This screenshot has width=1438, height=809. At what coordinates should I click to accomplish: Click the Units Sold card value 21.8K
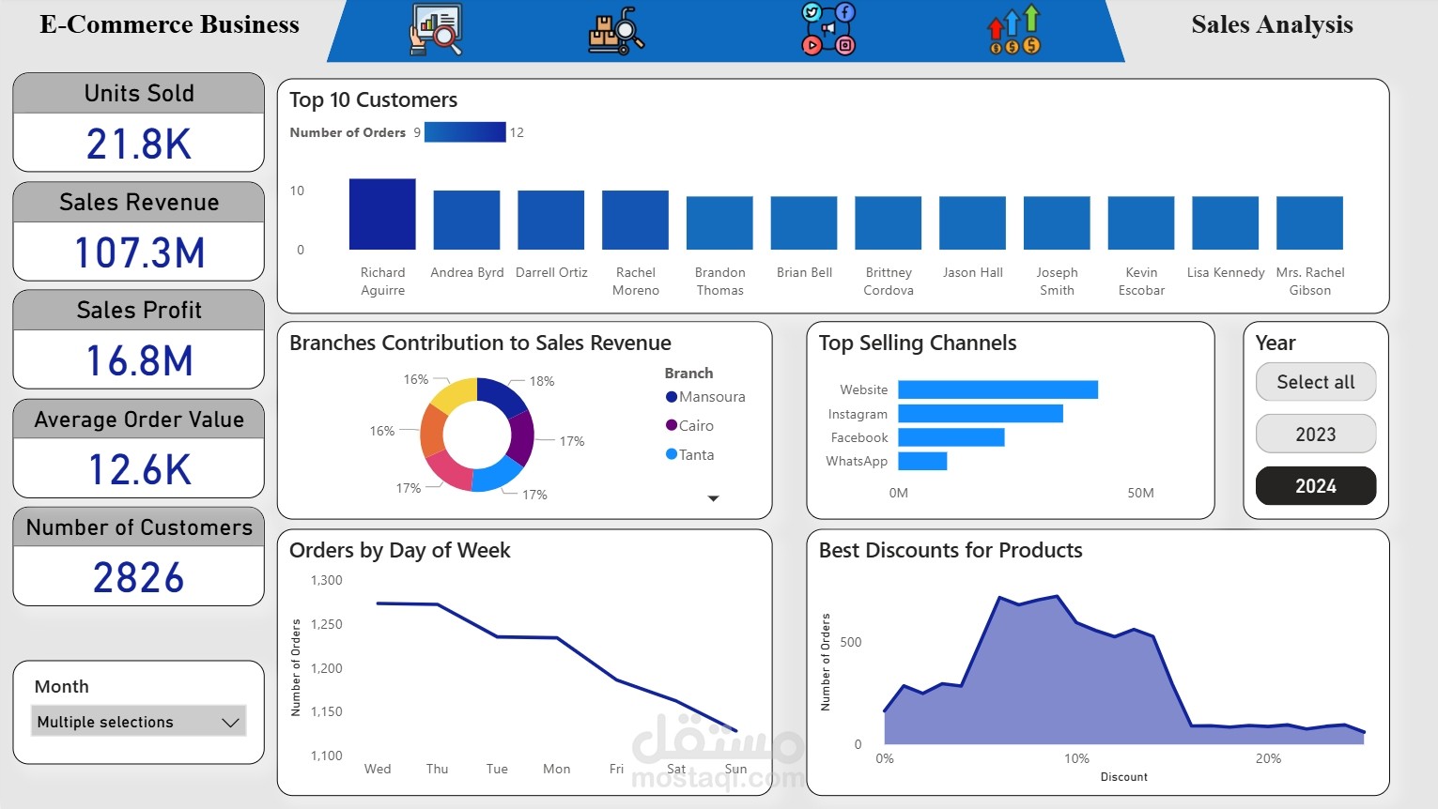click(139, 145)
